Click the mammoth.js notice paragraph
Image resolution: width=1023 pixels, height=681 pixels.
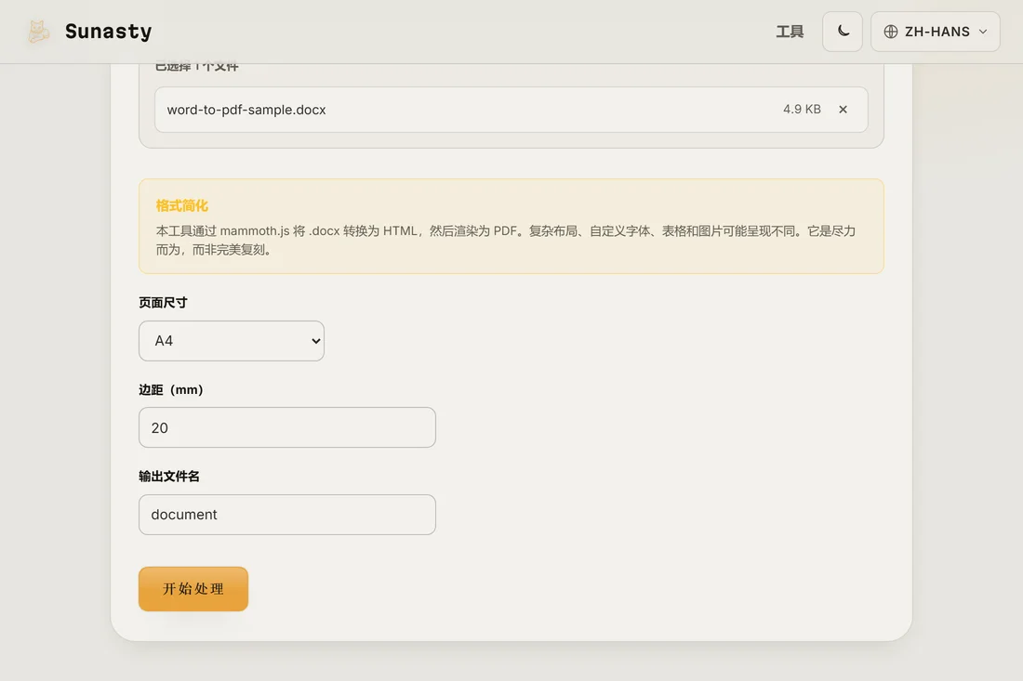(506, 240)
